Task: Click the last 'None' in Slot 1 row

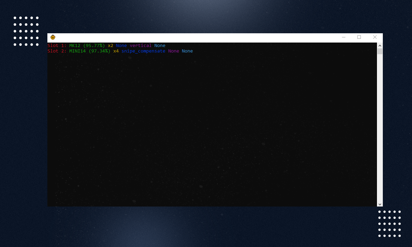Action: (160, 46)
